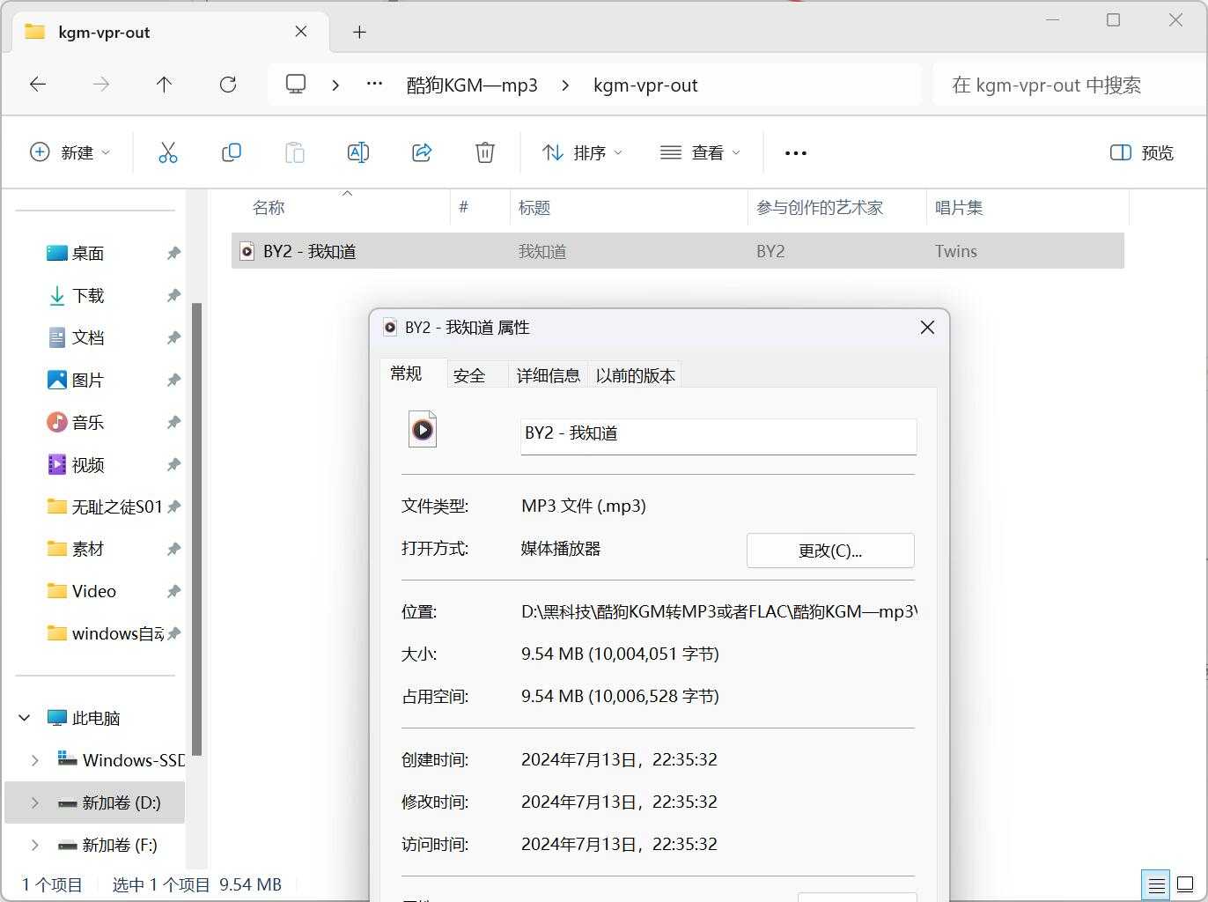The image size is (1208, 902).
Task: Open the 视频 quick access folder
Action: 88,464
